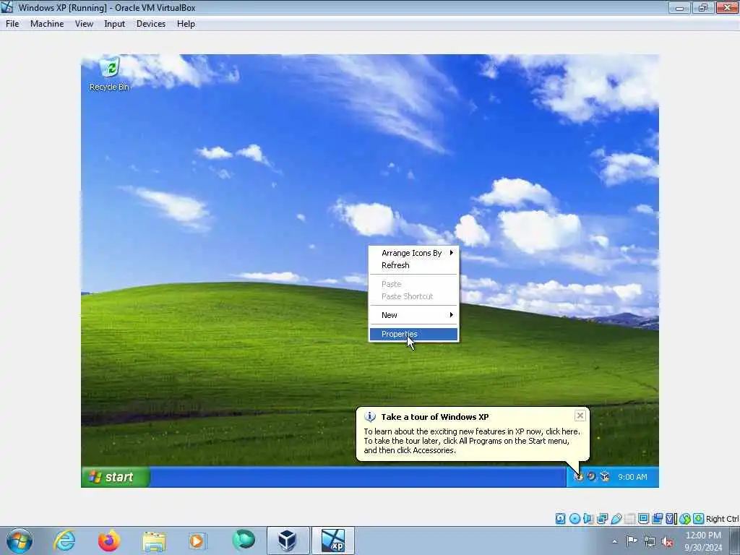The height and width of the screenshot is (555, 740).
Task: Show hidden tray icons arrow
Action: pyautogui.click(x=614, y=541)
